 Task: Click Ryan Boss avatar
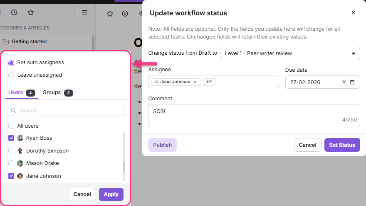tap(20, 138)
